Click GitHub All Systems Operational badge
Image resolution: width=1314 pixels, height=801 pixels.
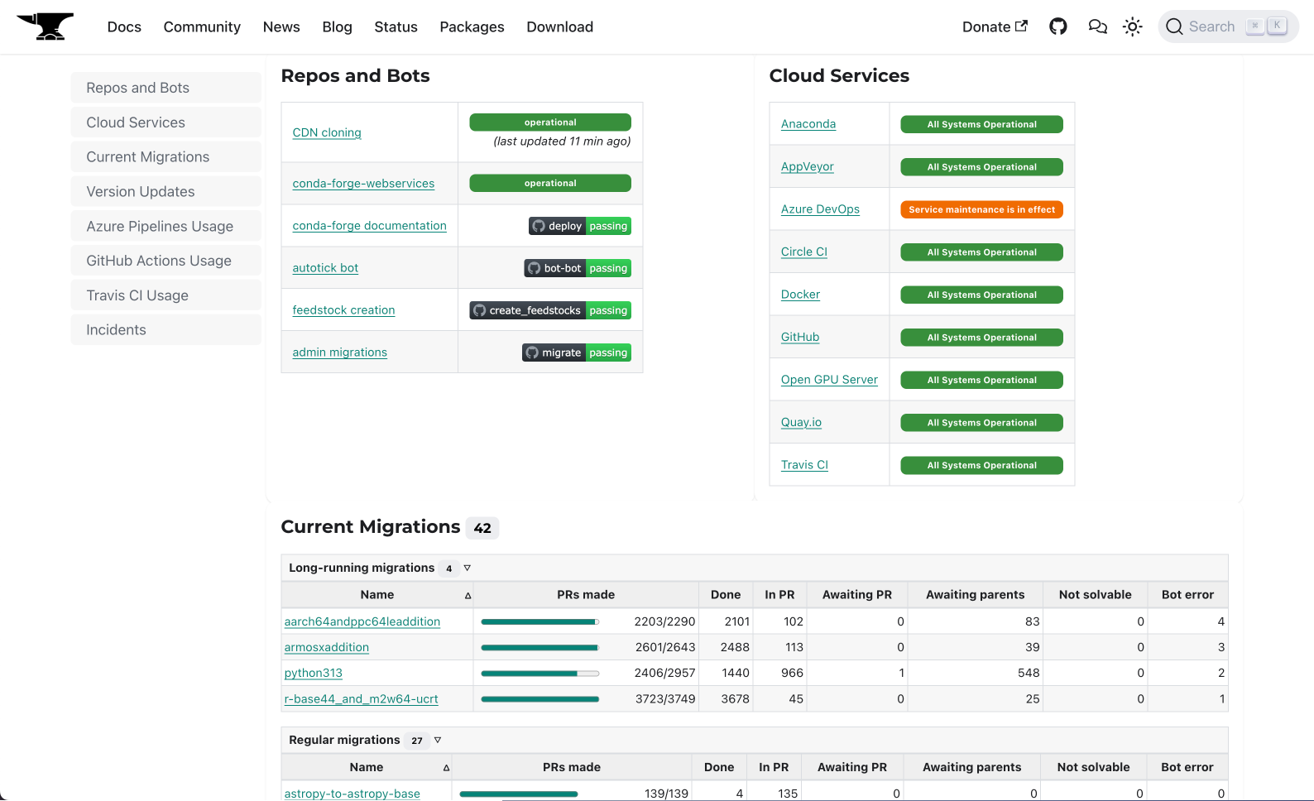(x=982, y=338)
